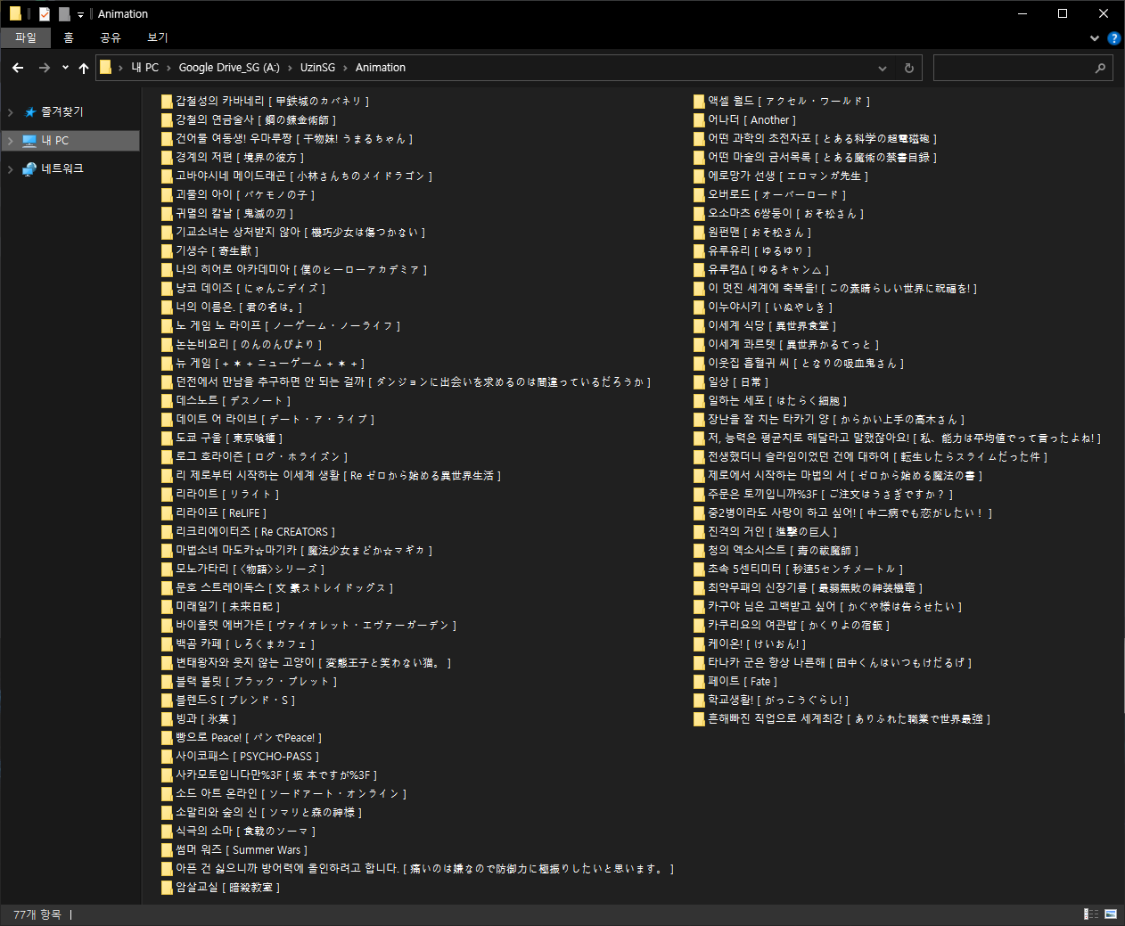Open the address bar history dropdown
1125x926 pixels.
point(883,68)
